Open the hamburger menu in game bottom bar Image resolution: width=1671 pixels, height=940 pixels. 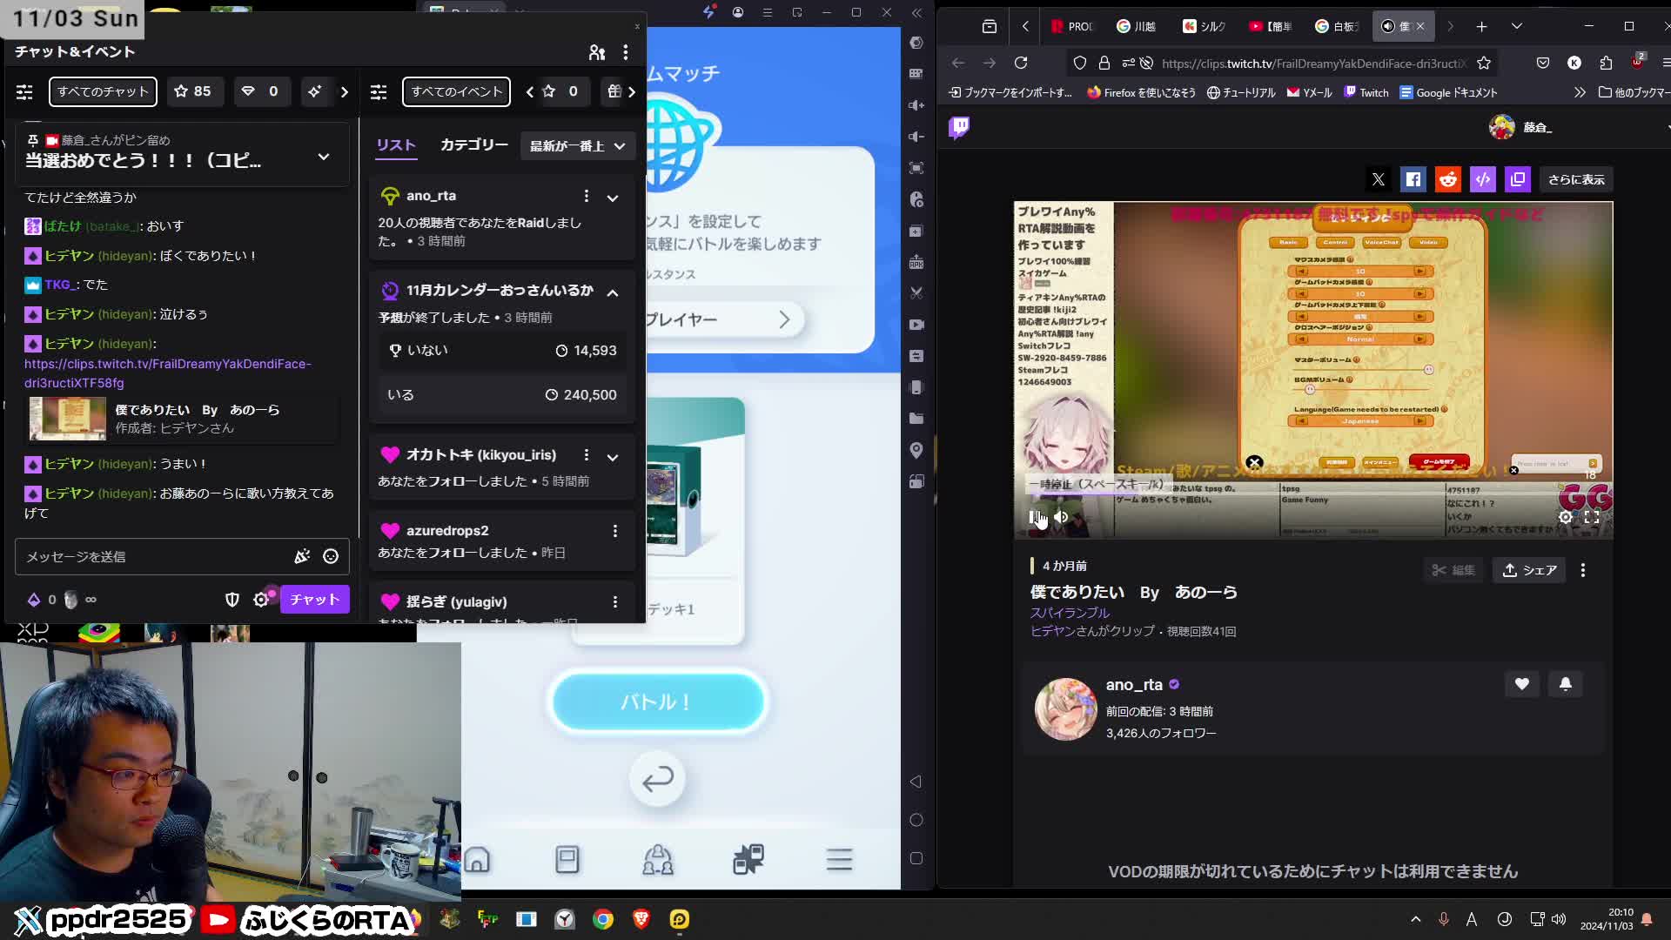coord(839,860)
